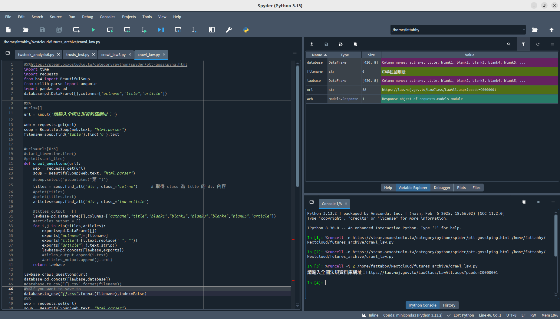The height and width of the screenshot is (319, 560).
Task: Show the History pane
Action: tap(449, 305)
